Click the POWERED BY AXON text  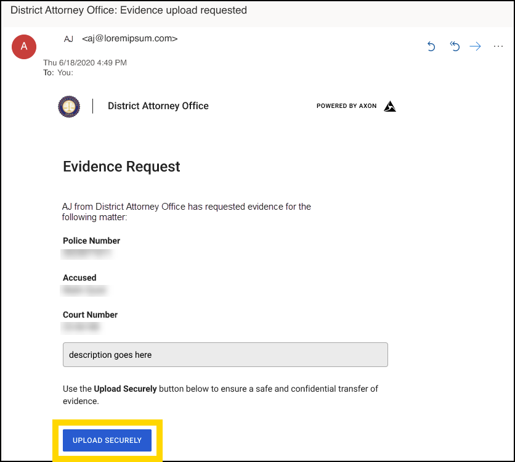pos(346,105)
